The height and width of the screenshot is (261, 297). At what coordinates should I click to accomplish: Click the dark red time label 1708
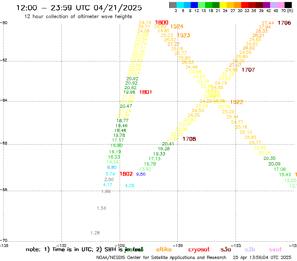coord(189,139)
